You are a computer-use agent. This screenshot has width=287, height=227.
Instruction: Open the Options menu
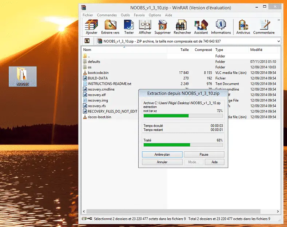(x=155, y=15)
